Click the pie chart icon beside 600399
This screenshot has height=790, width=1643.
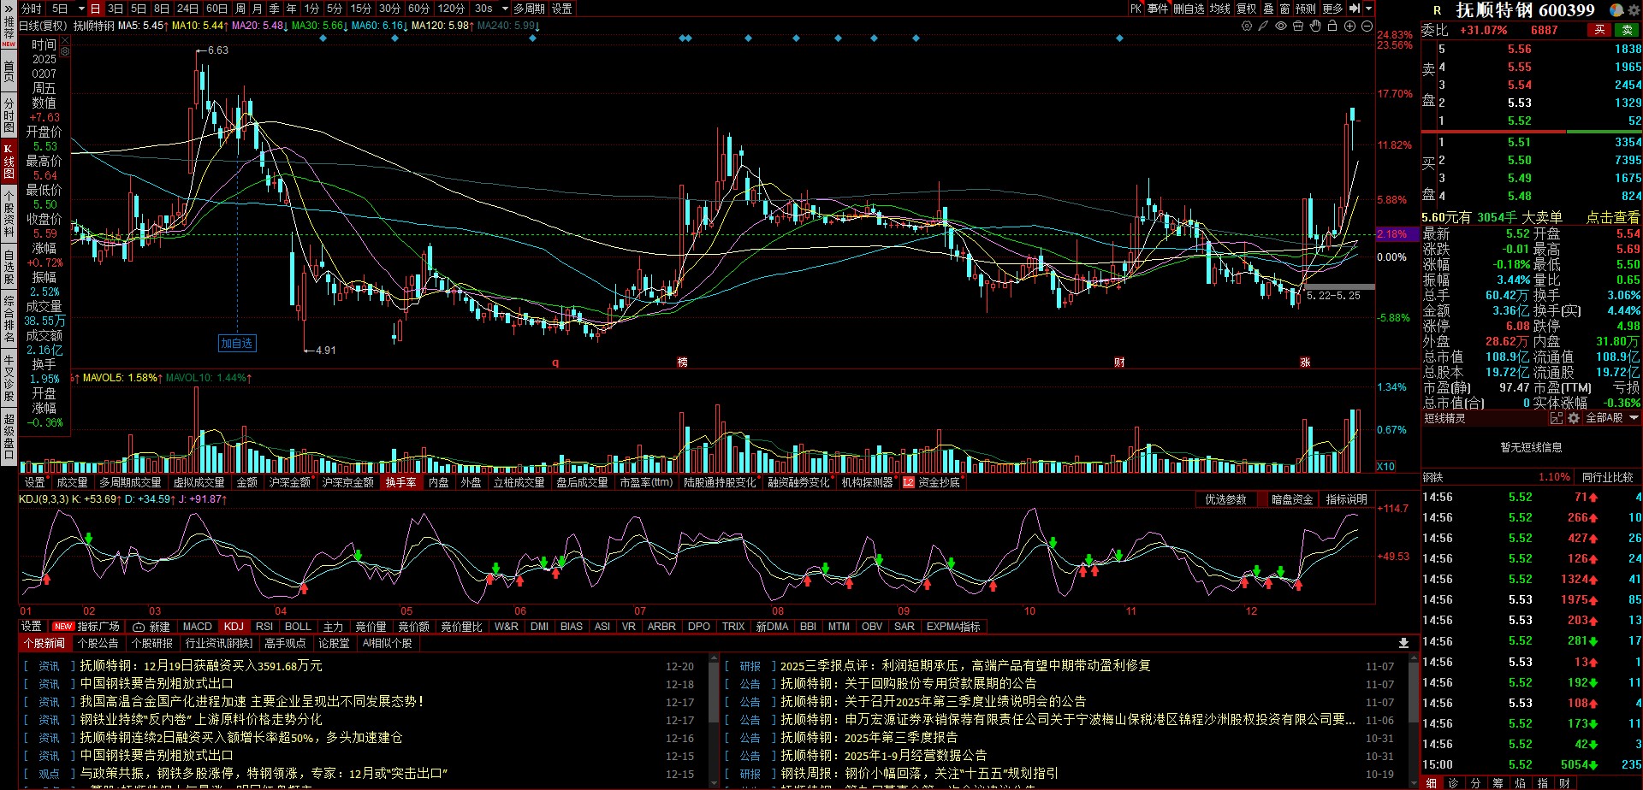coord(1616,10)
